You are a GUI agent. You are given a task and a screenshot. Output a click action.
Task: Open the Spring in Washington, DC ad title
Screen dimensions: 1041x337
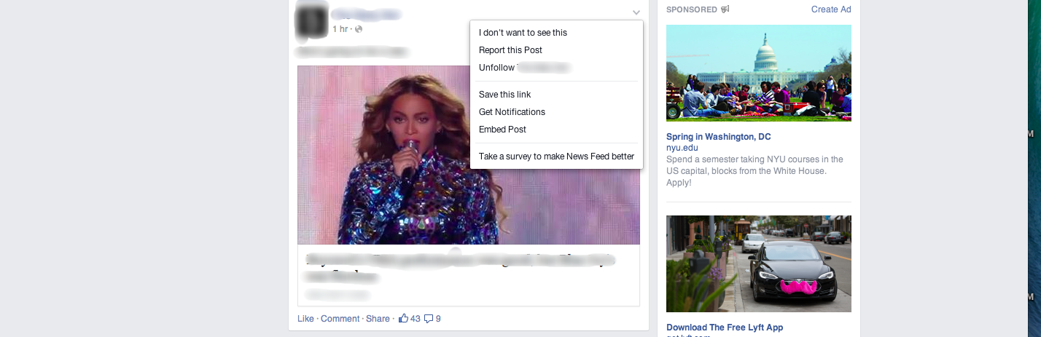718,137
